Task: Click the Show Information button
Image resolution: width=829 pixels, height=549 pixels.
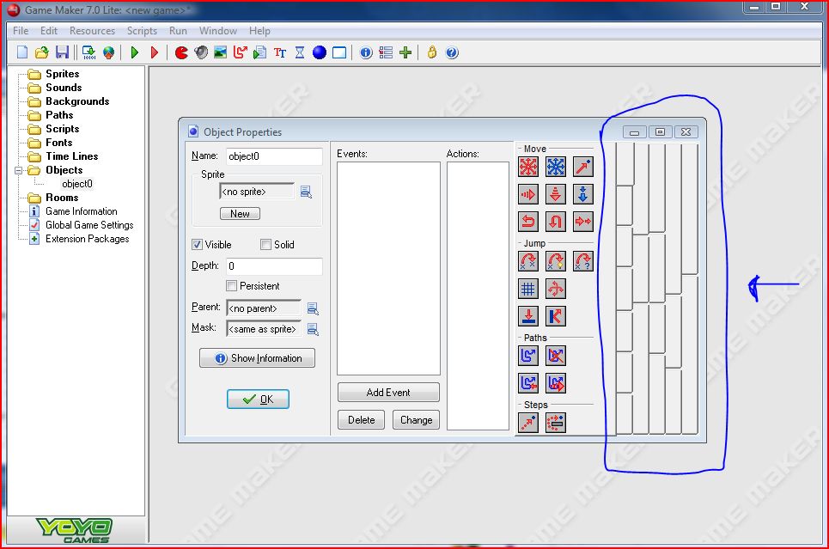Action: (x=257, y=358)
